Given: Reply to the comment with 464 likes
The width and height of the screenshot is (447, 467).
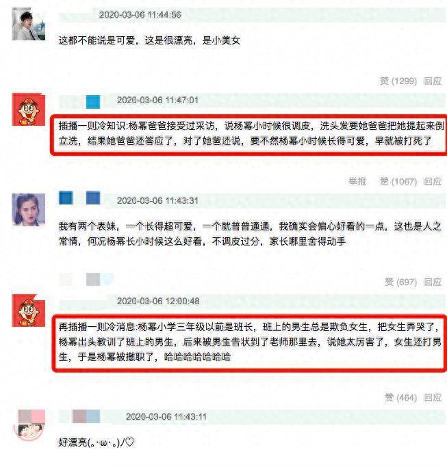Looking at the screenshot, I should pos(433,397).
